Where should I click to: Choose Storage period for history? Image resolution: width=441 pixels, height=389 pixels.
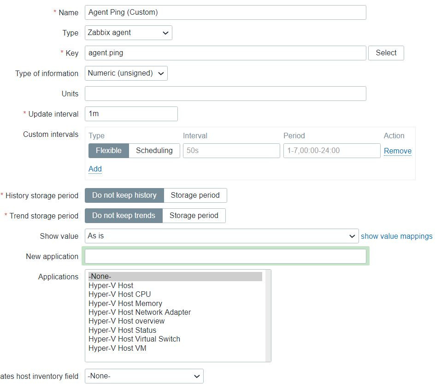point(195,195)
